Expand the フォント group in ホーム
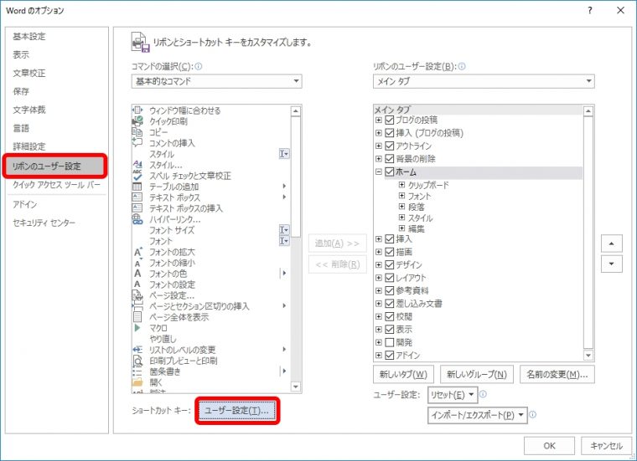This screenshot has width=637, height=461. tap(401, 196)
